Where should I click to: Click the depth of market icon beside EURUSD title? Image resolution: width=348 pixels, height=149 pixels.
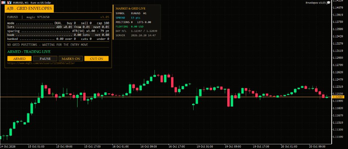[x=9, y=3]
